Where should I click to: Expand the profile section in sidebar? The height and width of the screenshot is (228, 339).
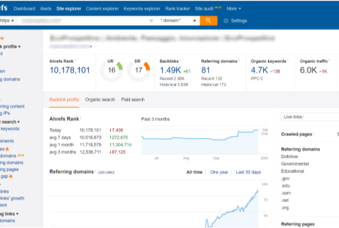(10, 47)
